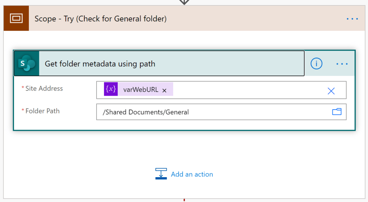Click the Add an action insert icon
Image resolution: width=368 pixels, height=202 pixels.
coord(161,174)
